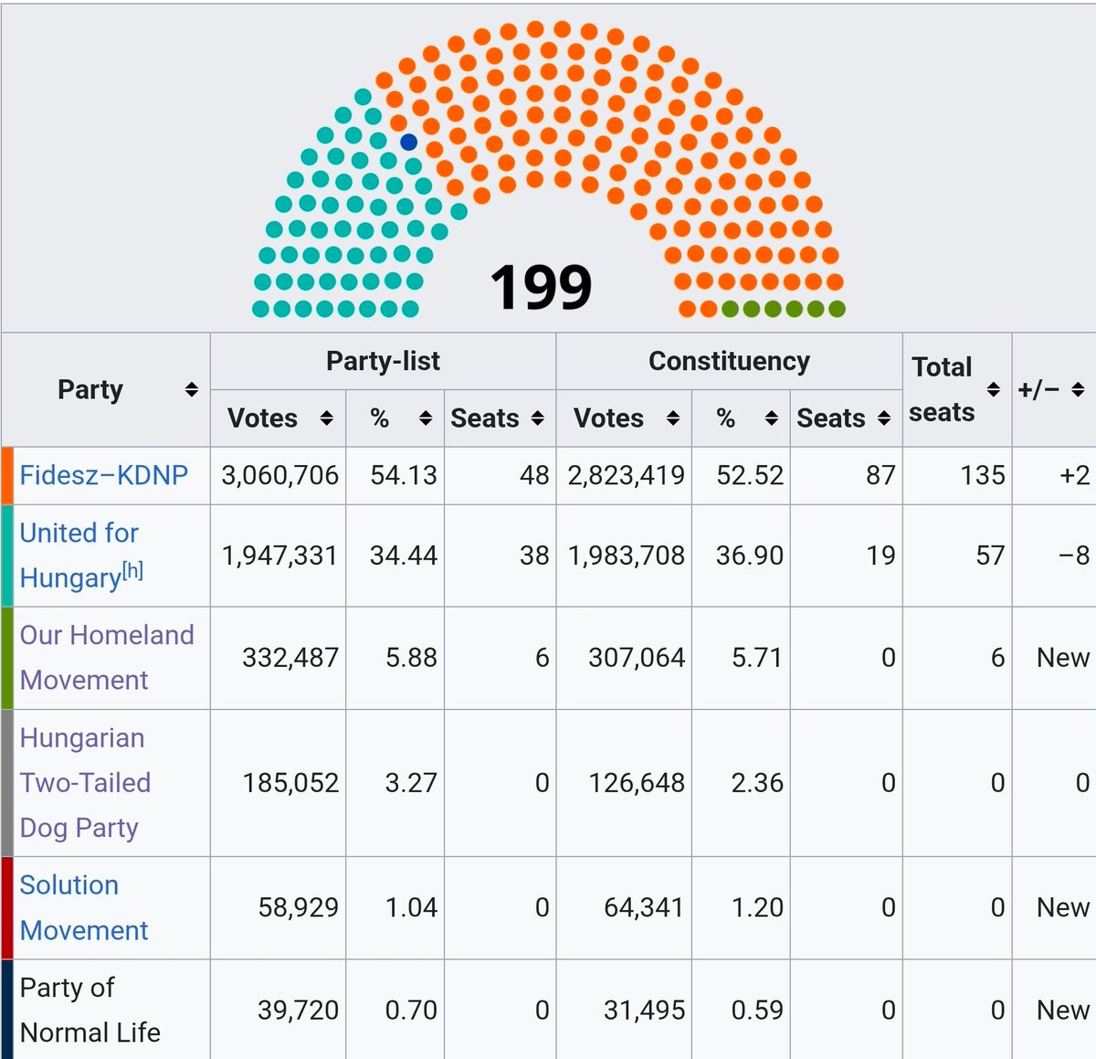
Task: Select constituency votes 1,983,708
Action: 626,556
